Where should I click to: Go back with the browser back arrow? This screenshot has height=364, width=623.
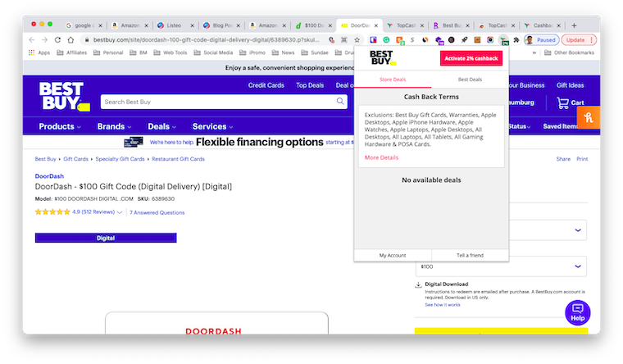[32, 39]
